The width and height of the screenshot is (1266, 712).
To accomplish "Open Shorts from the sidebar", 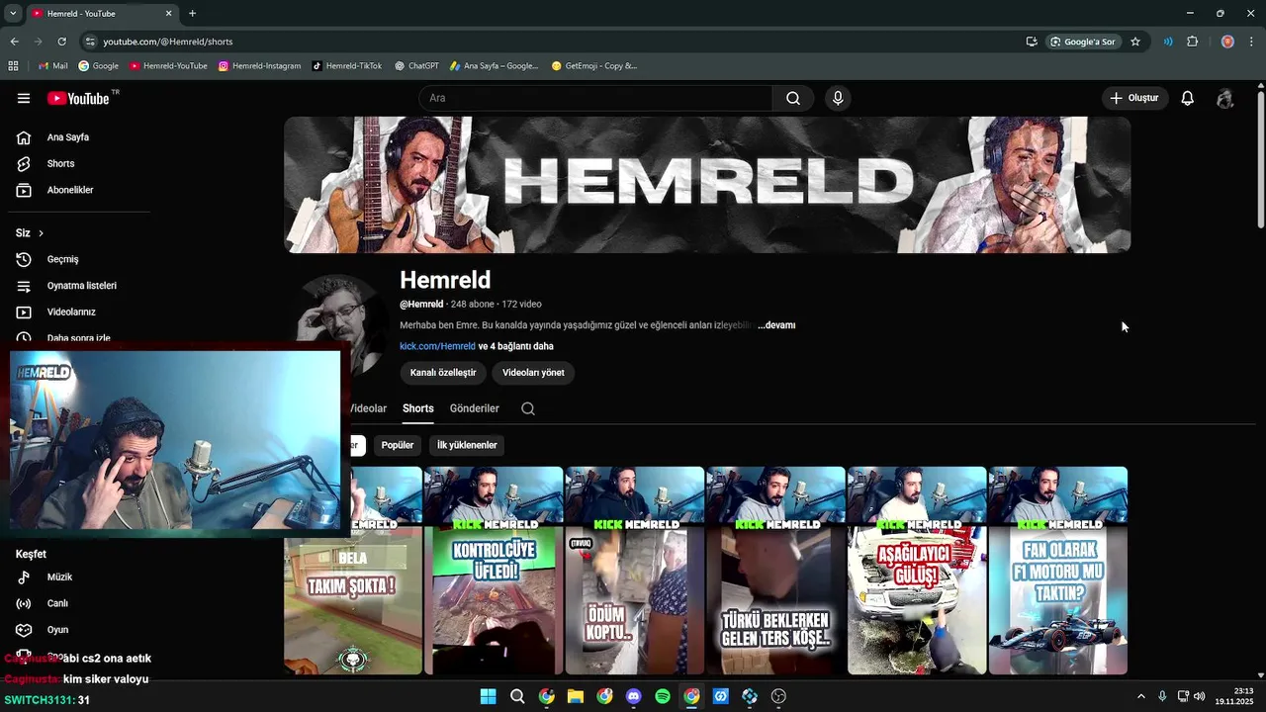I will pos(60,163).
